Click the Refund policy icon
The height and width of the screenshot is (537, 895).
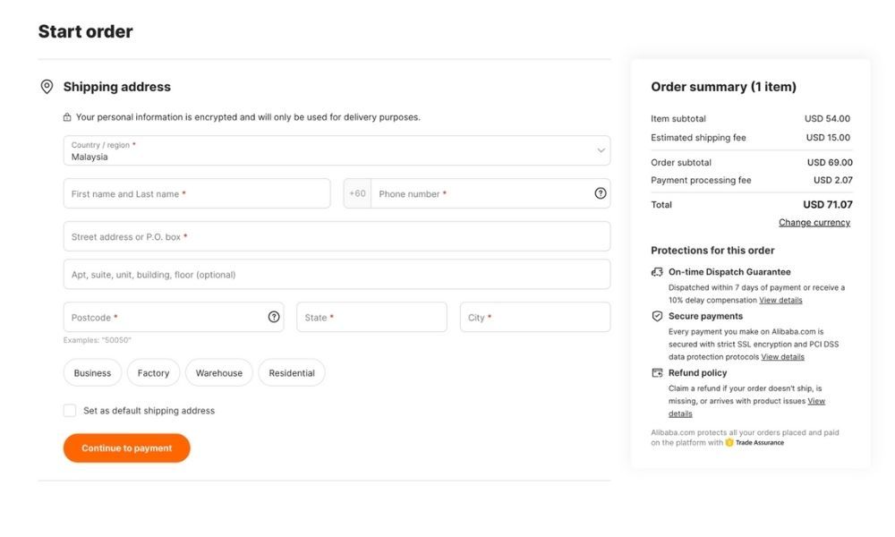(658, 372)
